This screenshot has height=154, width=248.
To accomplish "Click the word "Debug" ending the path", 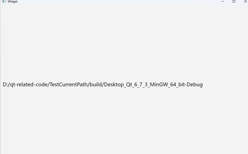I will pyautogui.click(x=195, y=85).
